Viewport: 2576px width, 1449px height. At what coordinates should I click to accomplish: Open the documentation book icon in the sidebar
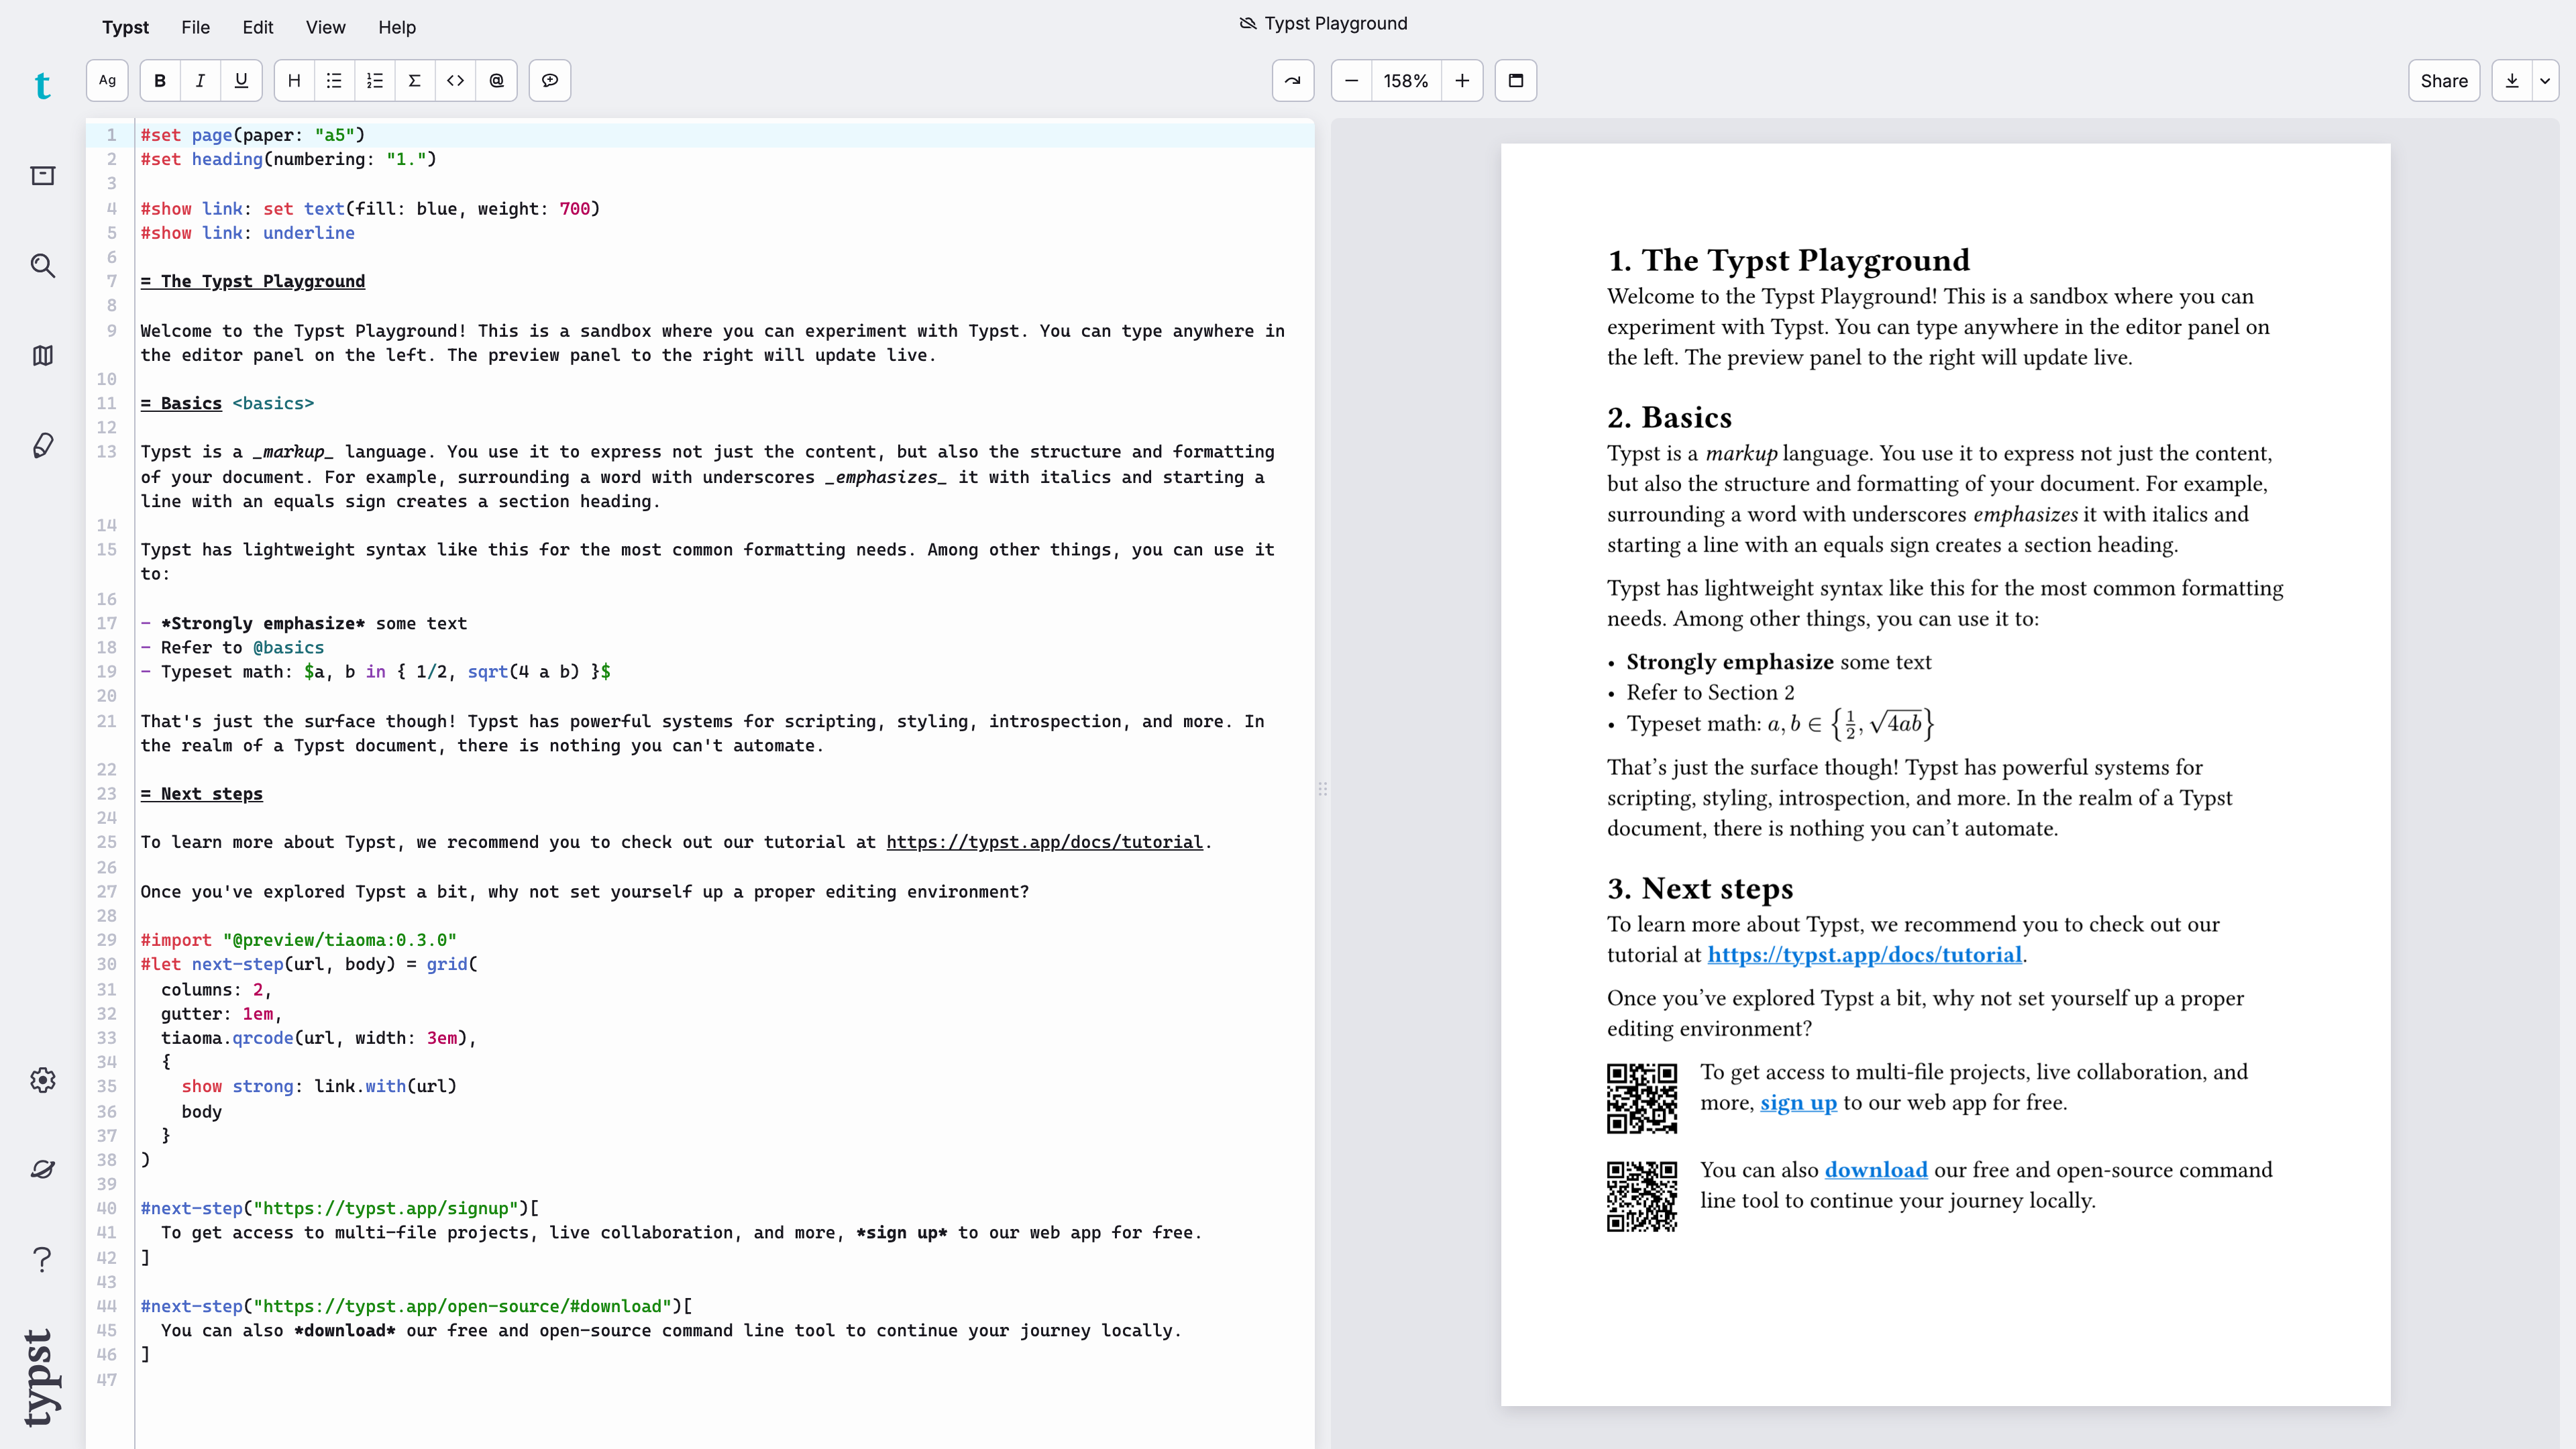[x=42, y=355]
